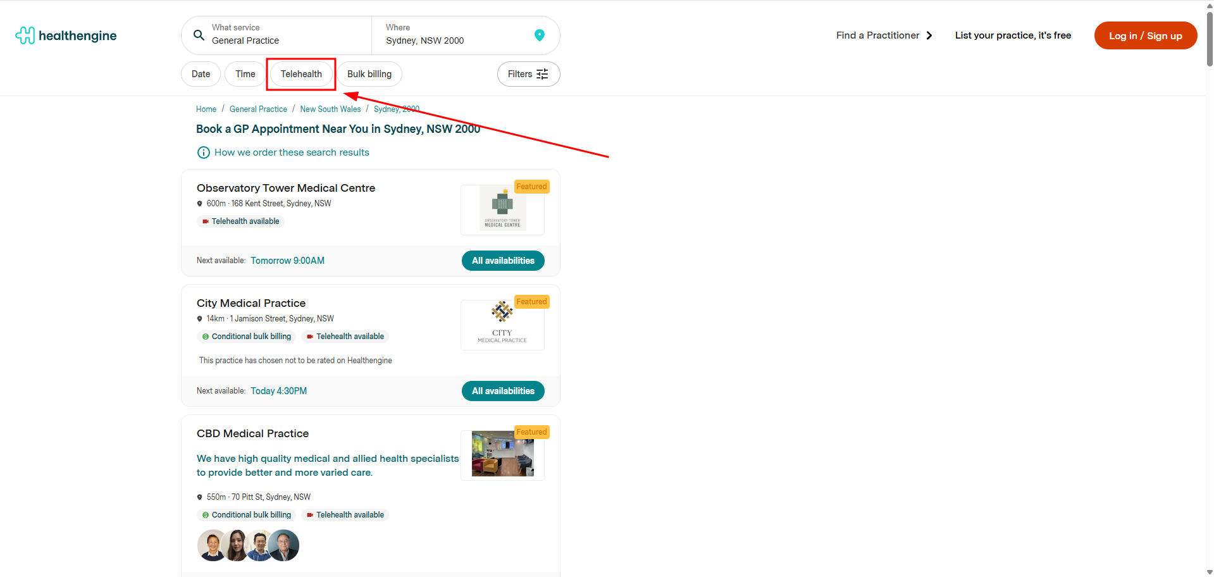Expand the Find a Practitioner menu
This screenshot has width=1214, height=577.
pos(884,35)
